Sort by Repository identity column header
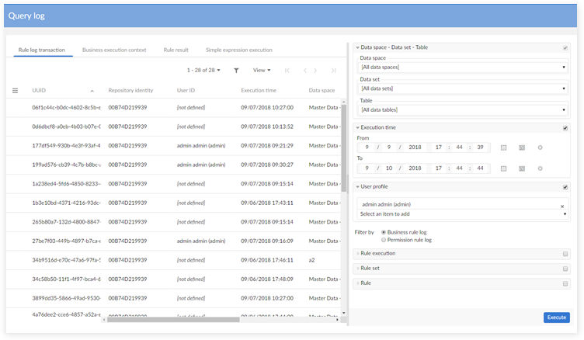584x340 pixels. tap(130, 91)
